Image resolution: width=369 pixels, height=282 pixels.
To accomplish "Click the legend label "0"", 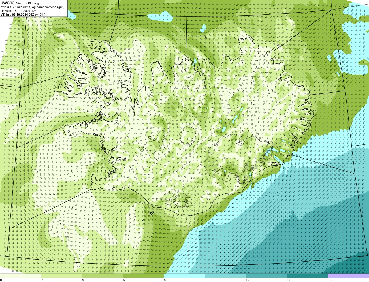I will tap(1, 280).
